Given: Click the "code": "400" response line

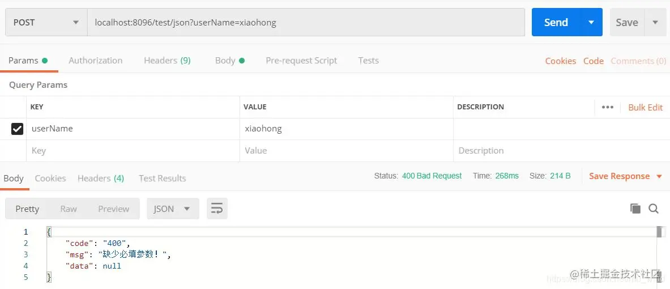Looking at the screenshot, I should [x=97, y=243].
